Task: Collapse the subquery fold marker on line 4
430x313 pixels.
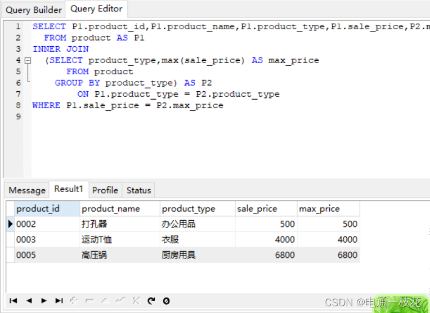Action: click(x=28, y=60)
